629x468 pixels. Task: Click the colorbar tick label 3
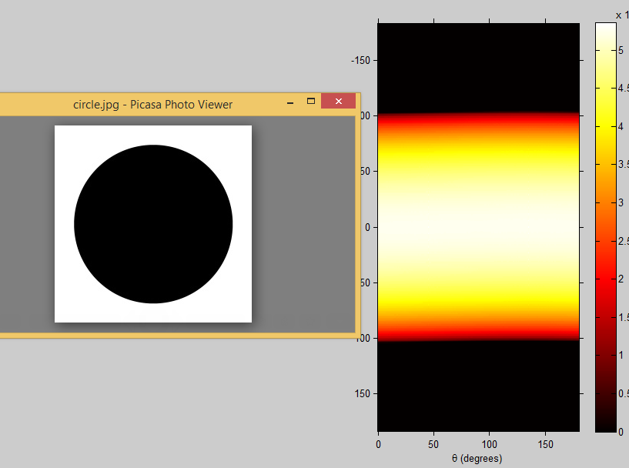click(621, 202)
